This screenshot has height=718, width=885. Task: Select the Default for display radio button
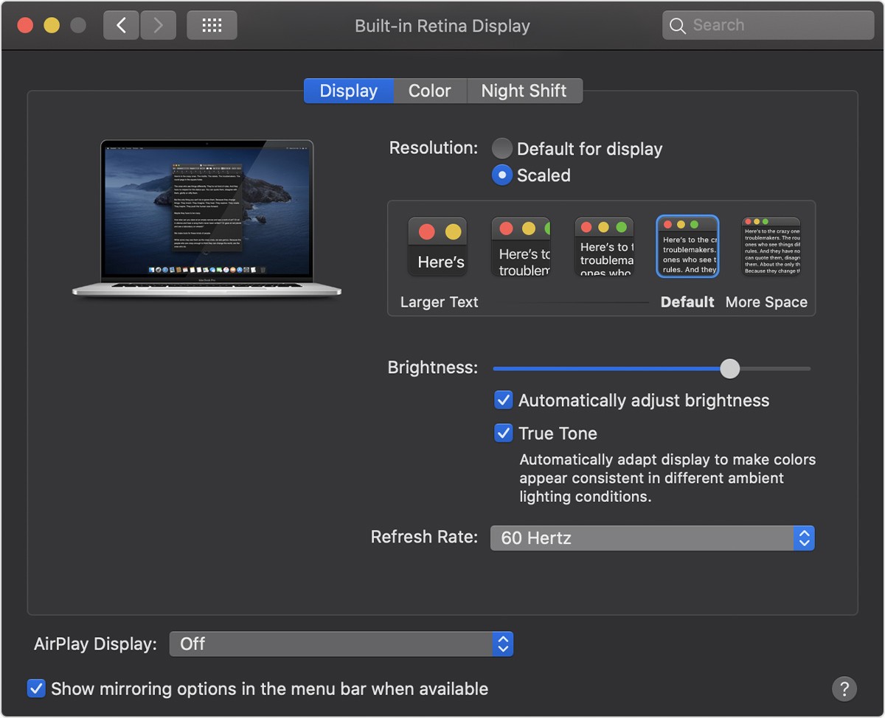[x=502, y=148]
